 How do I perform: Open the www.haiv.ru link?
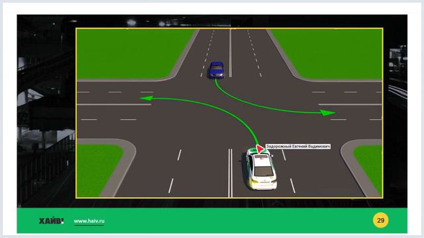coord(89,221)
